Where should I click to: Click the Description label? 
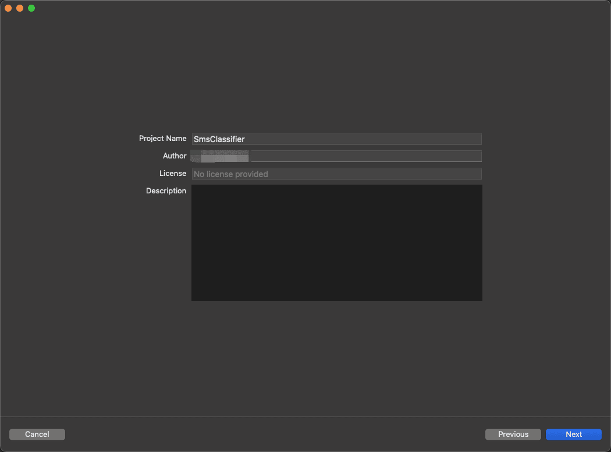[166, 190]
